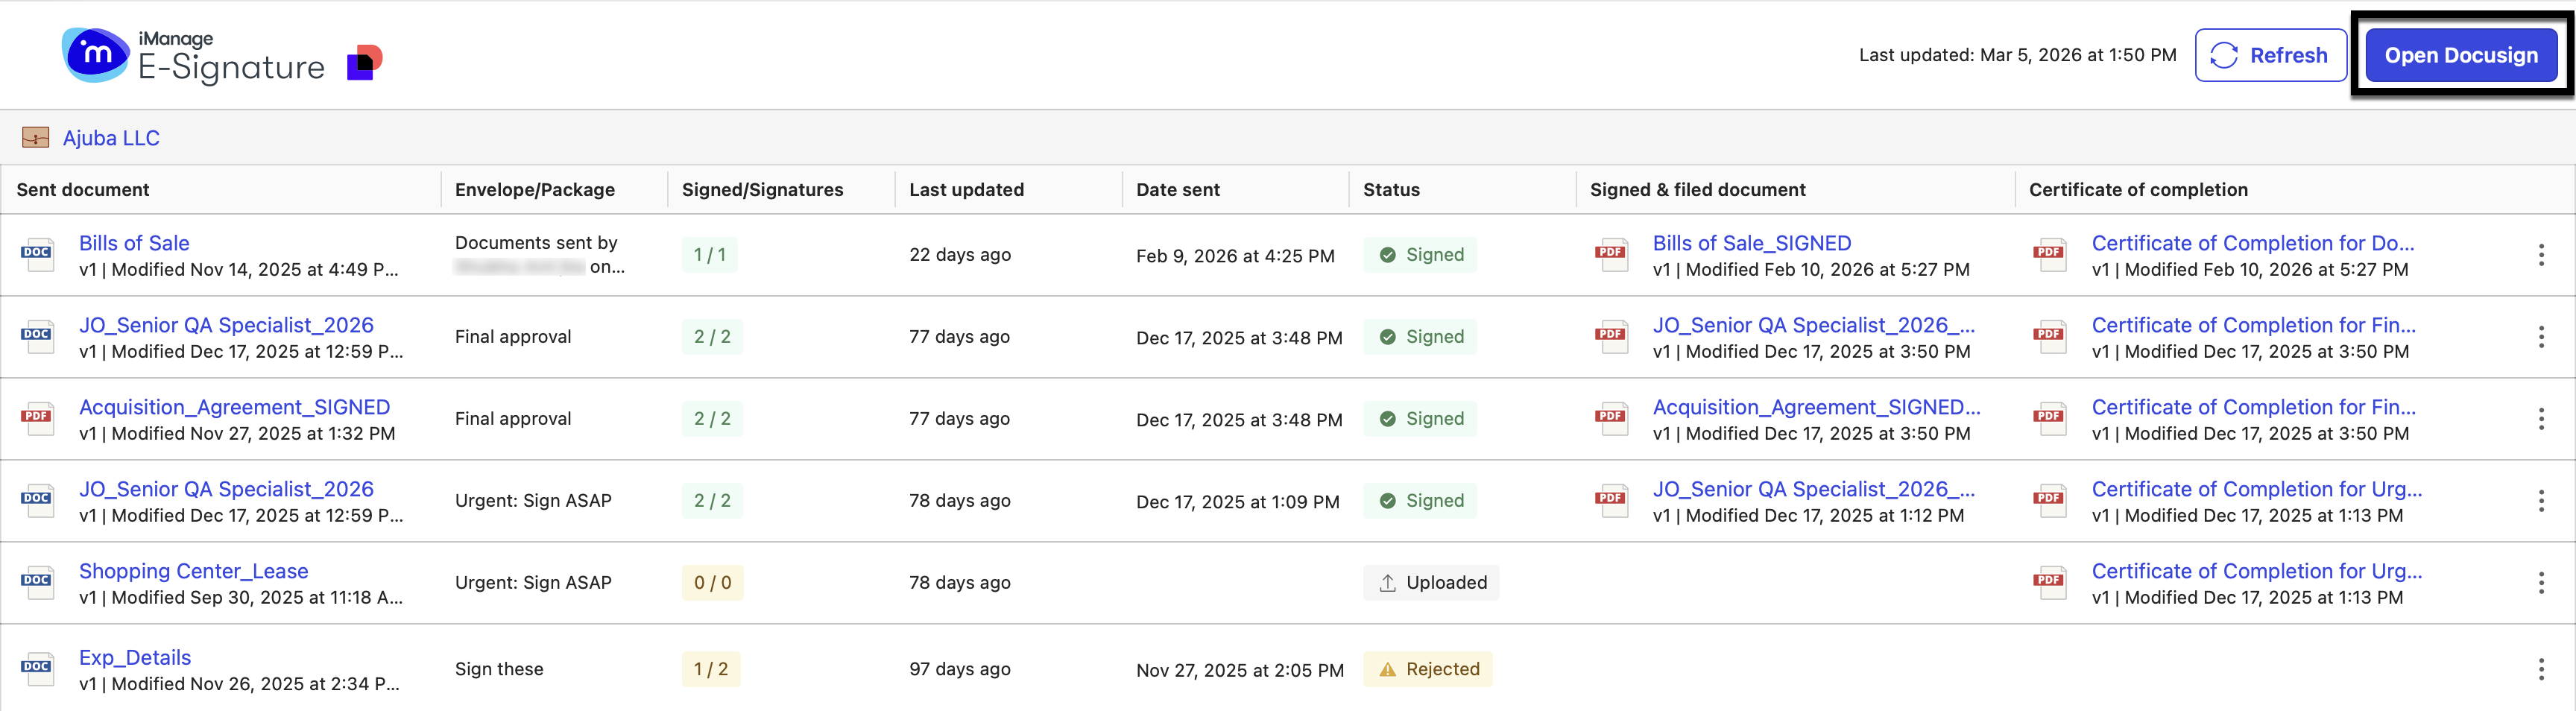The height and width of the screenshot is (711, 2576).
Task: Click the Refresh button
Action: tap(2270, 55)
